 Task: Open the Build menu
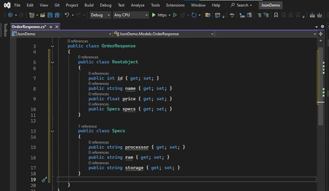pos(89,5)
